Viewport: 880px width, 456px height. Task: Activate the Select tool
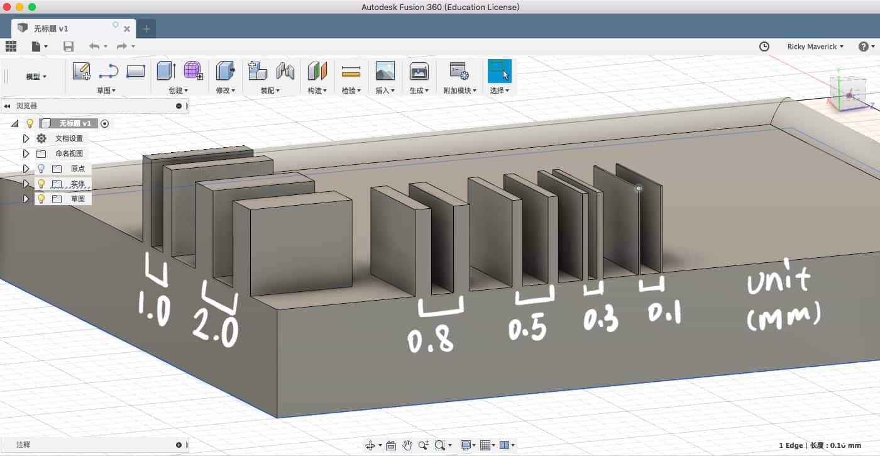(x=500, y=71)
